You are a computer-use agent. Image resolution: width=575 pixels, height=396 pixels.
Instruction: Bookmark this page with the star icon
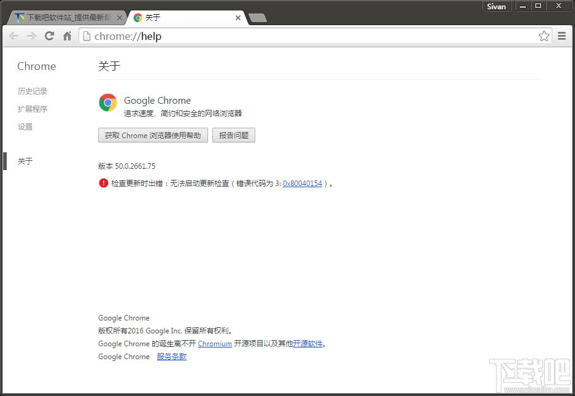[x=544, y=36]
